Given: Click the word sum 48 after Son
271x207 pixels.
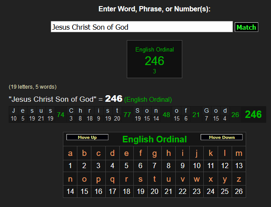Looking at the screenshot, I should click(166, 115).
